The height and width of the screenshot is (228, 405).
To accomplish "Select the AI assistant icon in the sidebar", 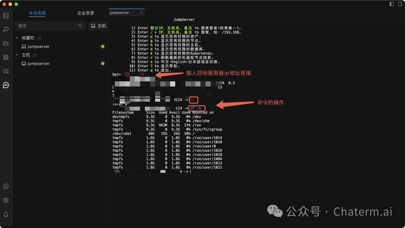I will coord(6,85).
